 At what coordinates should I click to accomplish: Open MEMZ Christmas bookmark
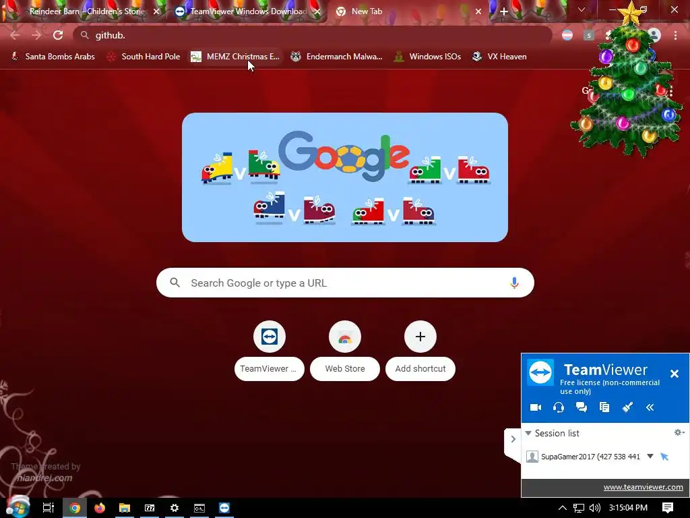[x=235, y=57]
